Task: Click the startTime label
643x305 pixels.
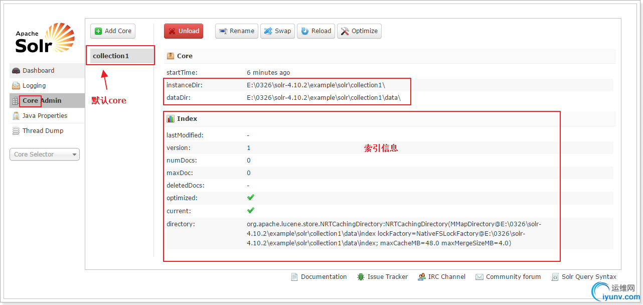Action: pos(182,73)
